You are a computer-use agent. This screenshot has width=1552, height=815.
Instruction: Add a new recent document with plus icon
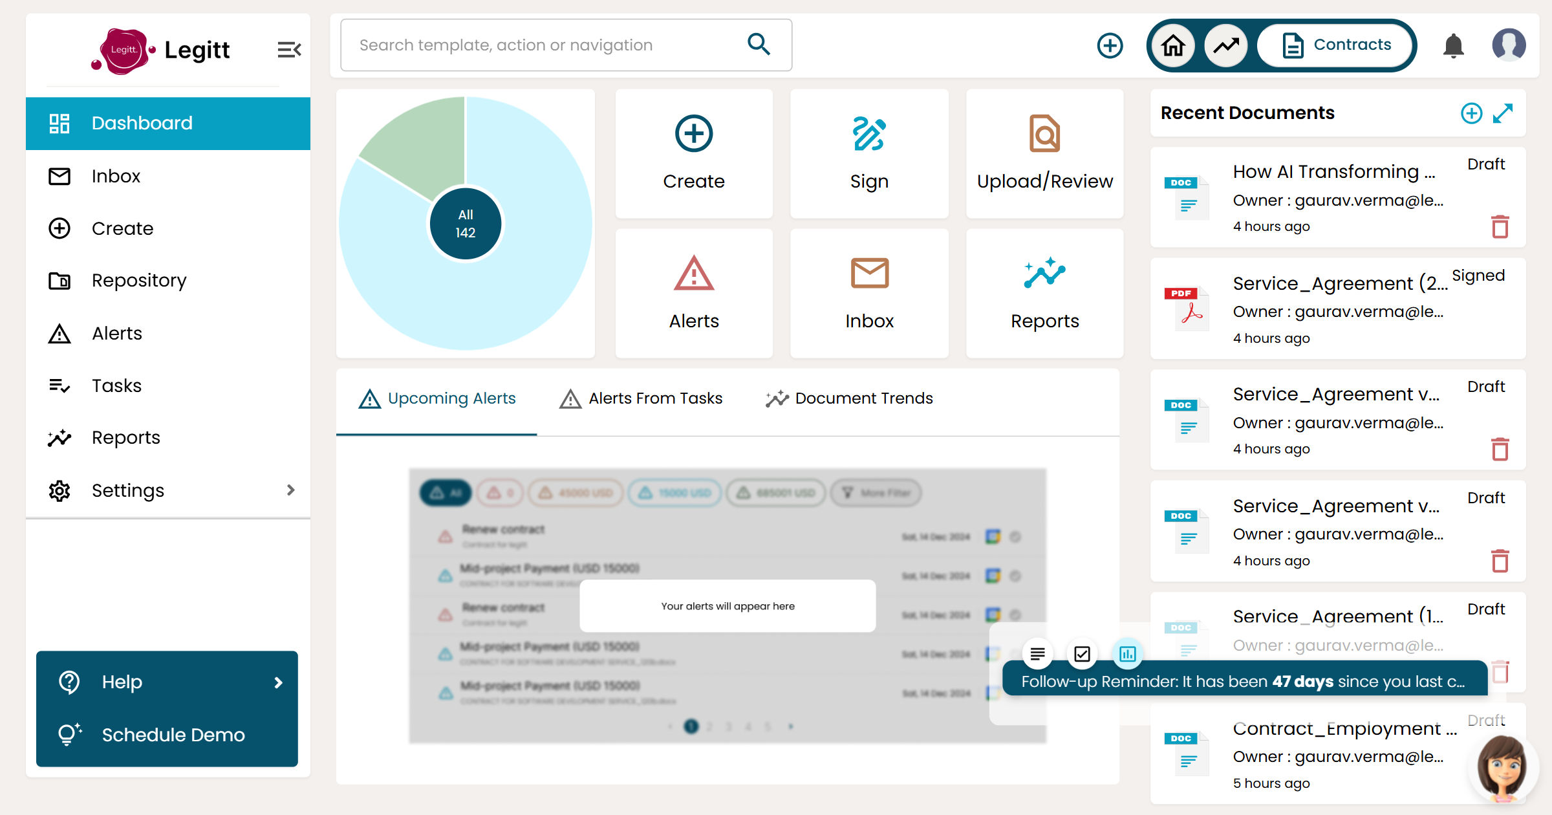coord(1471,113)
